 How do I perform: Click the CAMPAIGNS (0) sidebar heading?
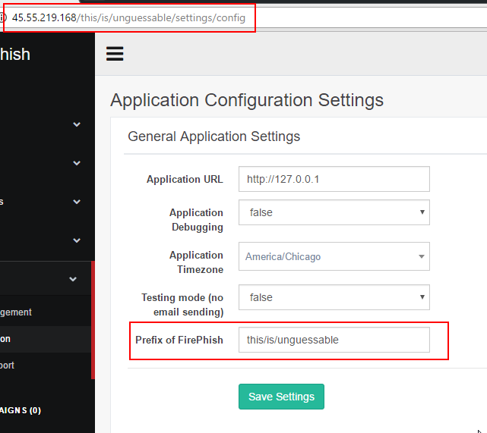pyautogui.click(x=21, y=410)
